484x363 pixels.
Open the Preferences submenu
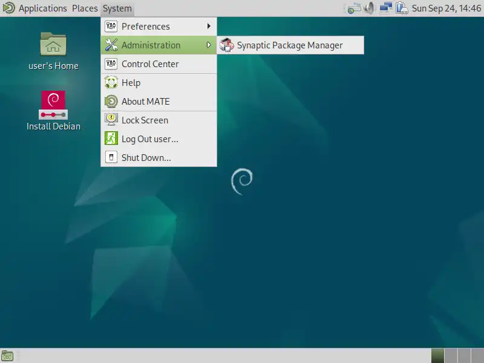[x=159, y=27]
